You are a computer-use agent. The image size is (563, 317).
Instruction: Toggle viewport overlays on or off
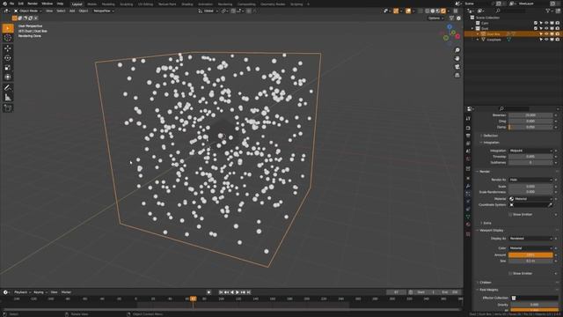[x=408, y=11]
